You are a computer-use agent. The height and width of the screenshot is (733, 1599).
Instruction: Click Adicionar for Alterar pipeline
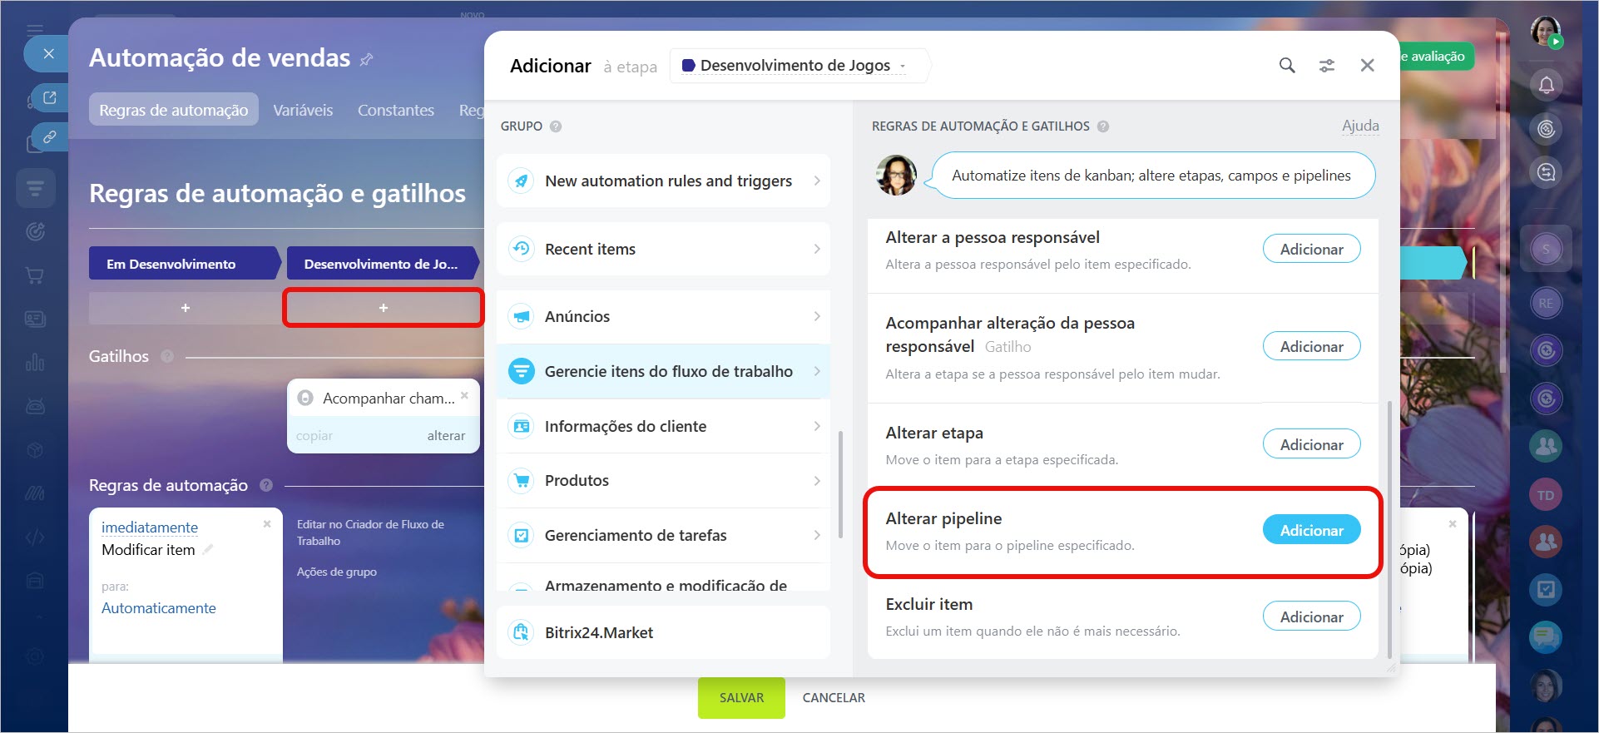click(1311, 530)
